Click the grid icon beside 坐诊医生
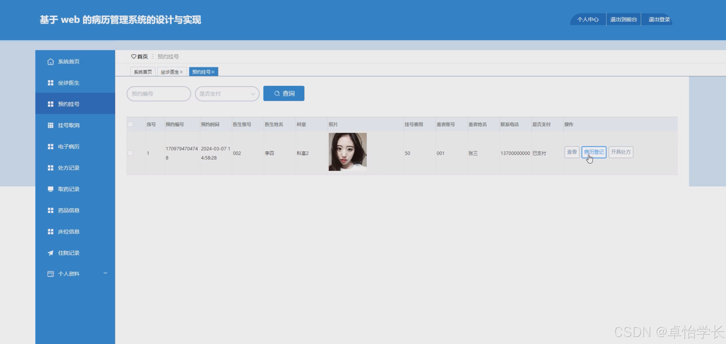Image resolution: width=726 pixels, height=344 pixels. click(x=50, y=83)
